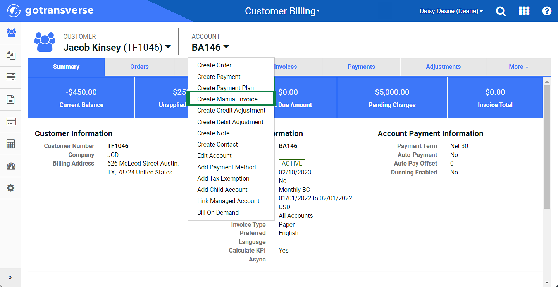Choose Create Contact from the menu
The image size is (558, 287).
coord(231,144)
